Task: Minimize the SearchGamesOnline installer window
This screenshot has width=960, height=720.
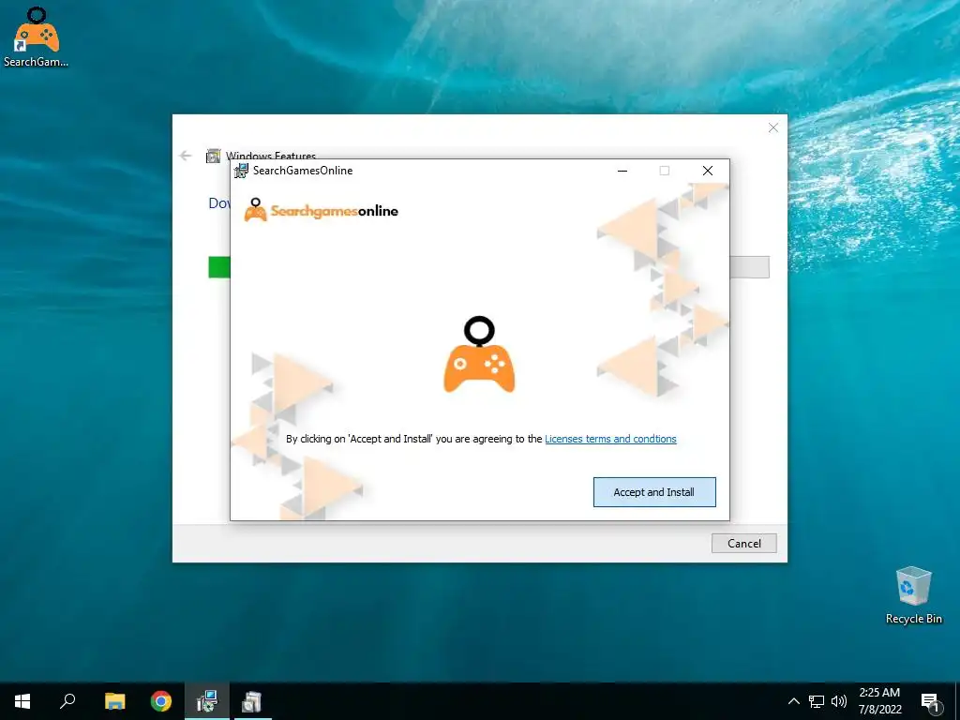Action: 622,171
